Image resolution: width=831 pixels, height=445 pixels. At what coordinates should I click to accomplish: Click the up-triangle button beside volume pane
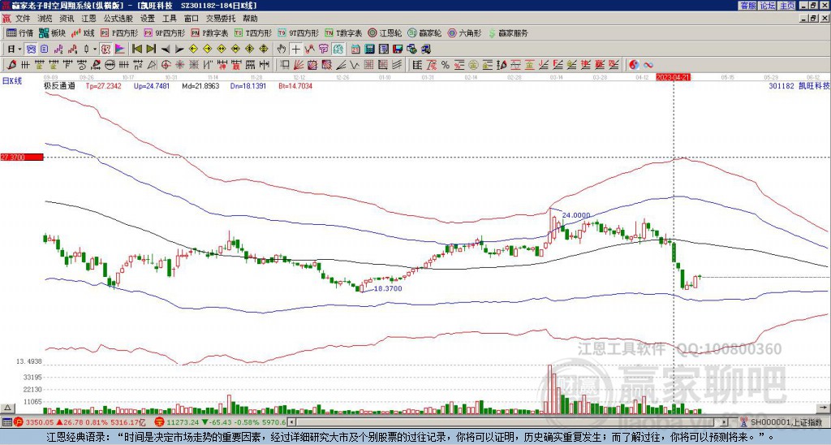click(x=6, y=408)
